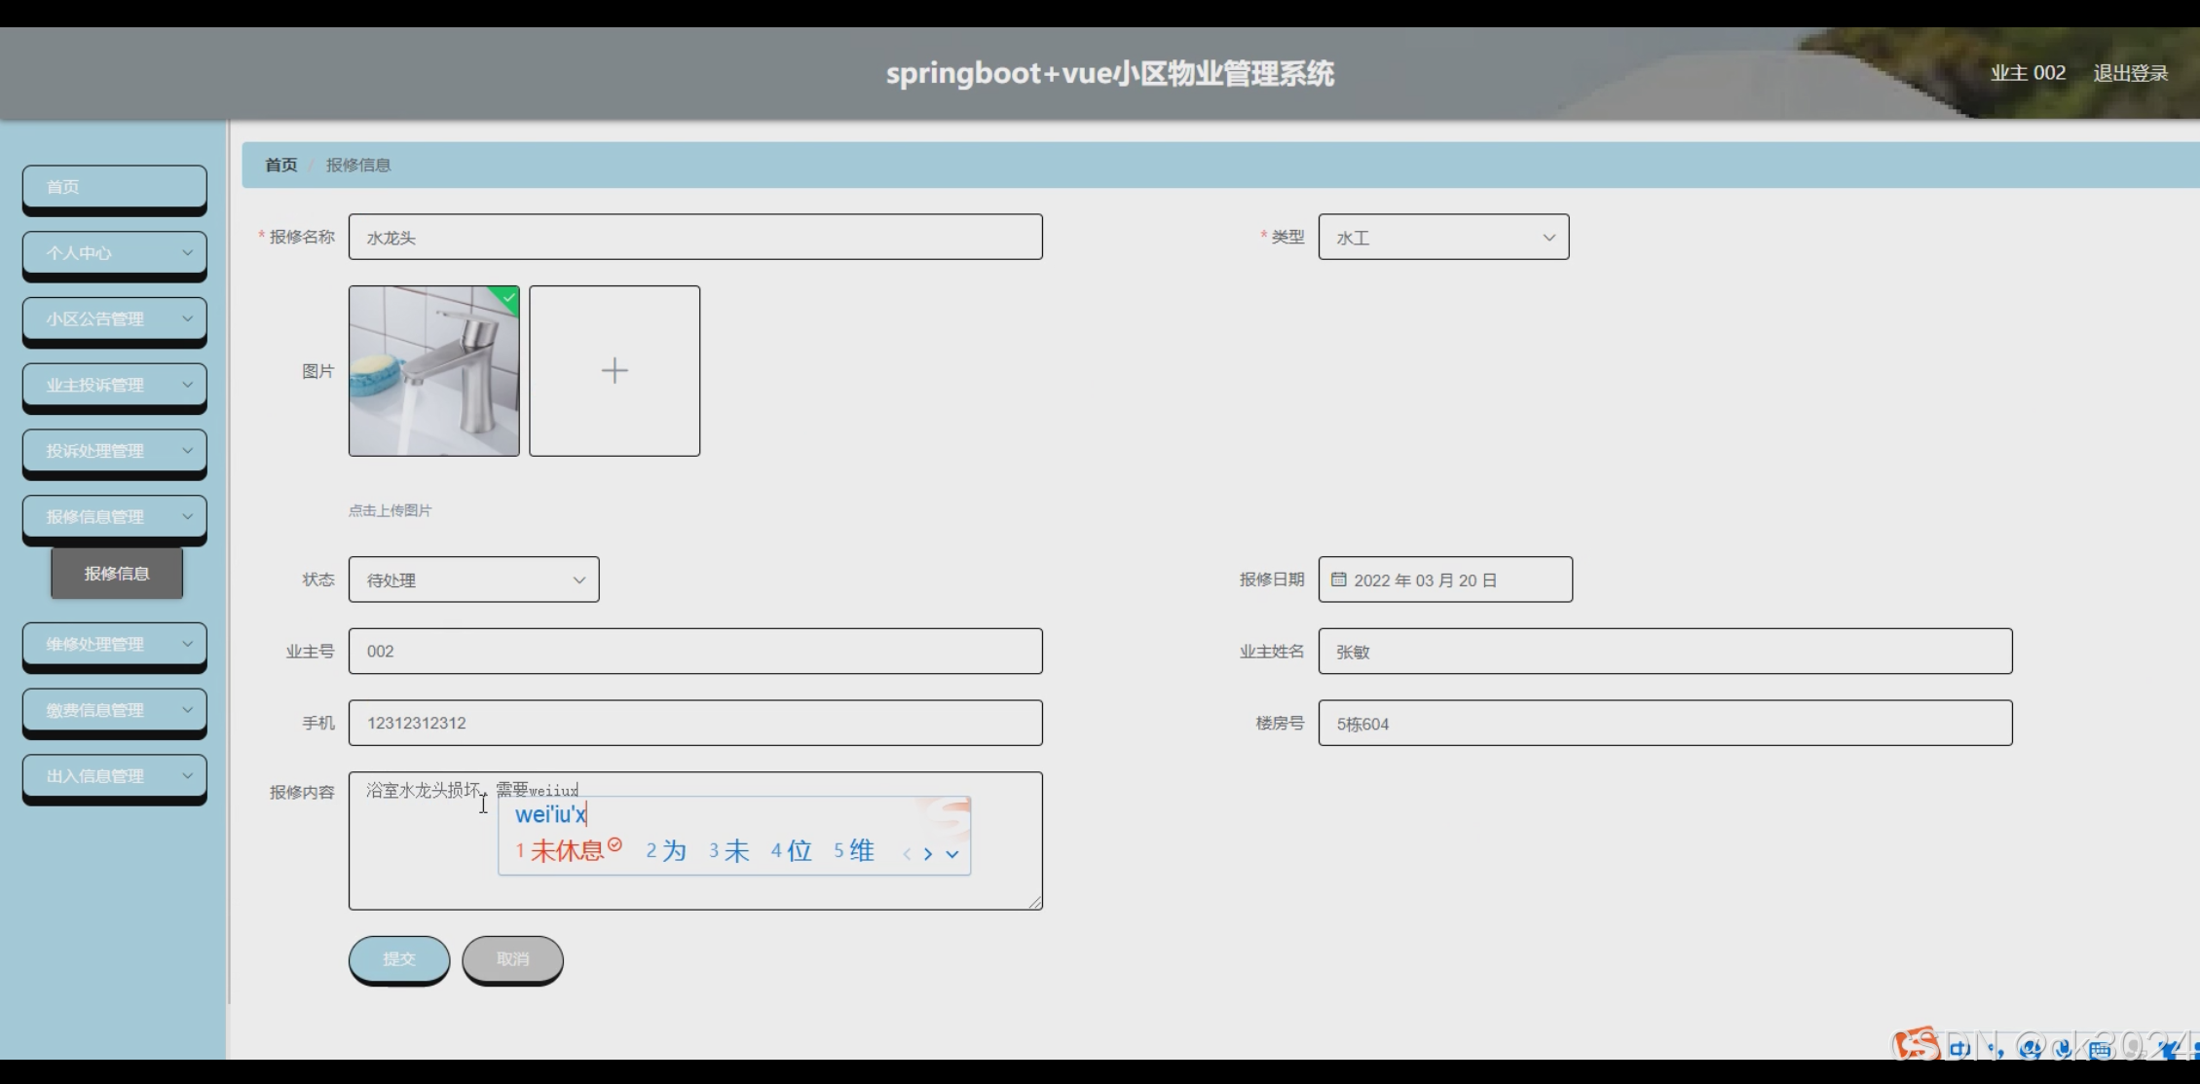This screenshot has width=2200, height=1084.
Task: Go to next IME candidate page arrow
Action: coord(928,853)
